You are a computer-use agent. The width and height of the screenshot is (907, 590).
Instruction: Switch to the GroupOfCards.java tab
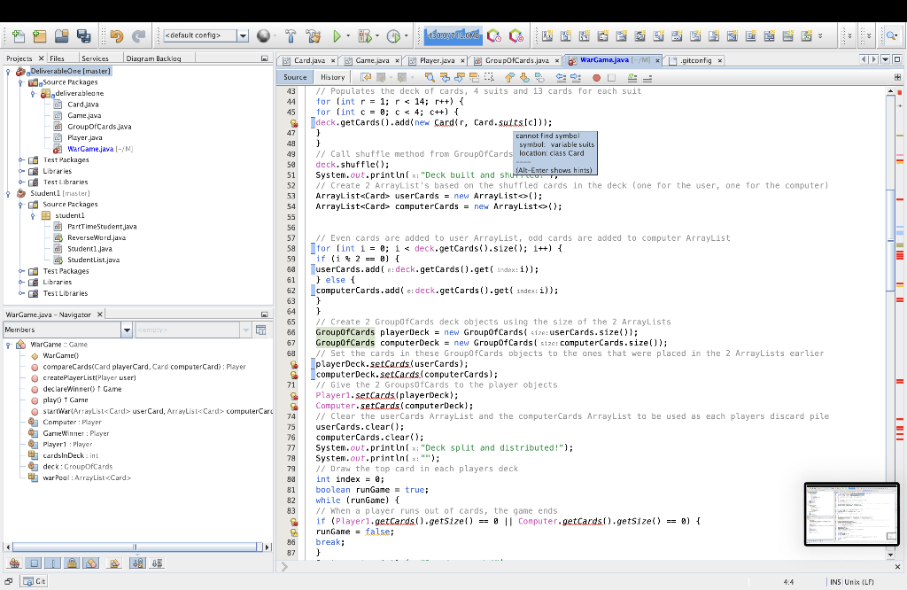coord(516,60)
